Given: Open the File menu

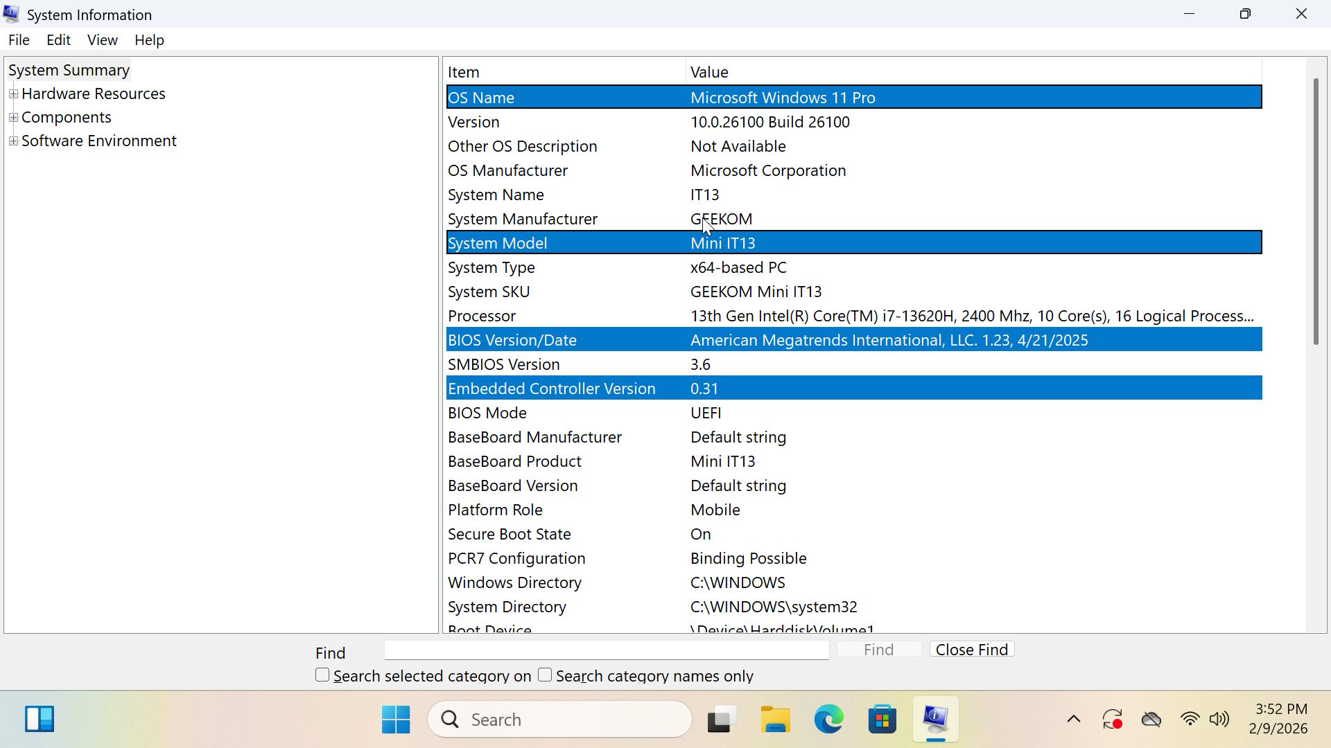Looking at the screenshot, I should coord(19,40).
